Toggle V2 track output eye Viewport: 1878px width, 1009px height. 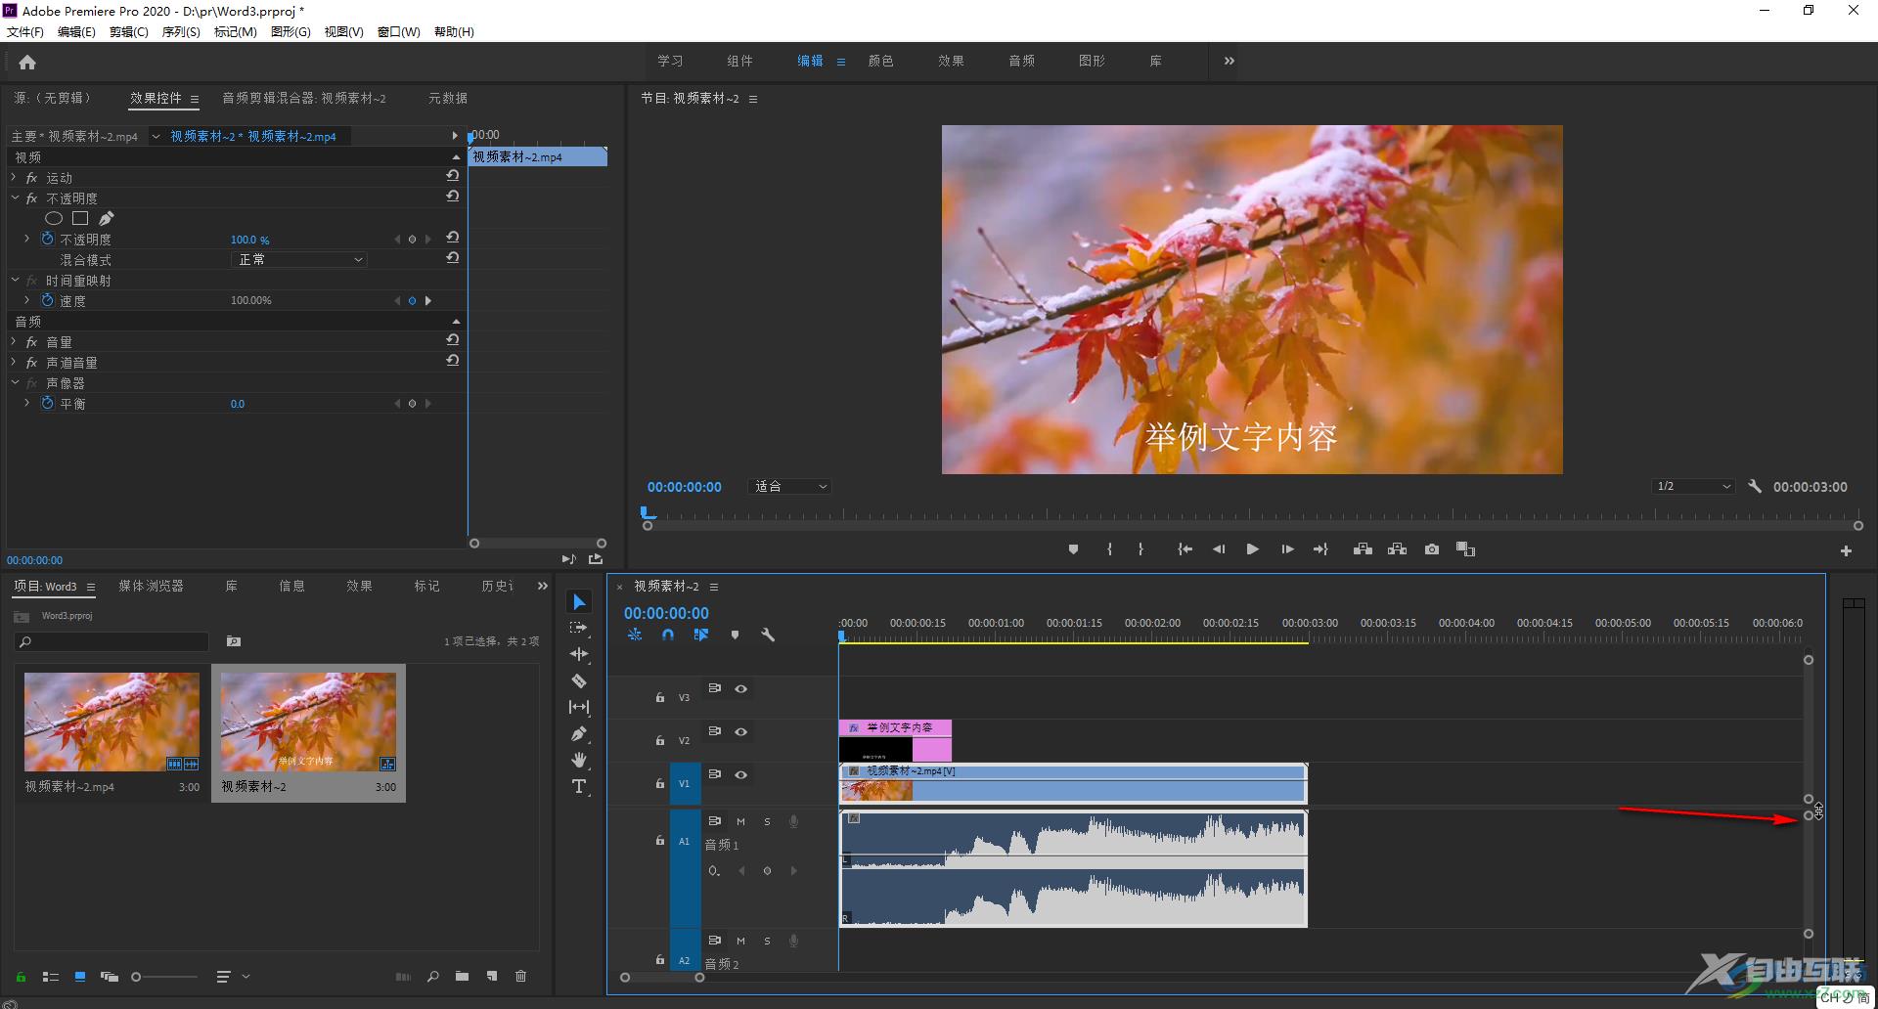pyautogui.click(x=741, y=731)
